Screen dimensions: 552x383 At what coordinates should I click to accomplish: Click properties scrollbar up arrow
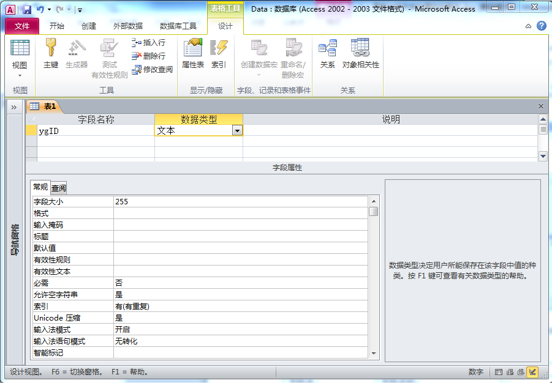tap(374, 201)
